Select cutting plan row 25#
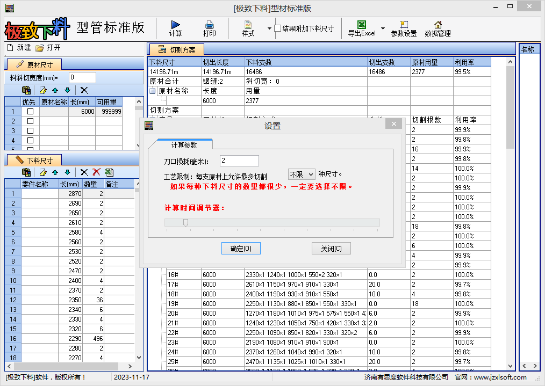The width and height of the screenshot is (545, 386). [x=328, y=362]
